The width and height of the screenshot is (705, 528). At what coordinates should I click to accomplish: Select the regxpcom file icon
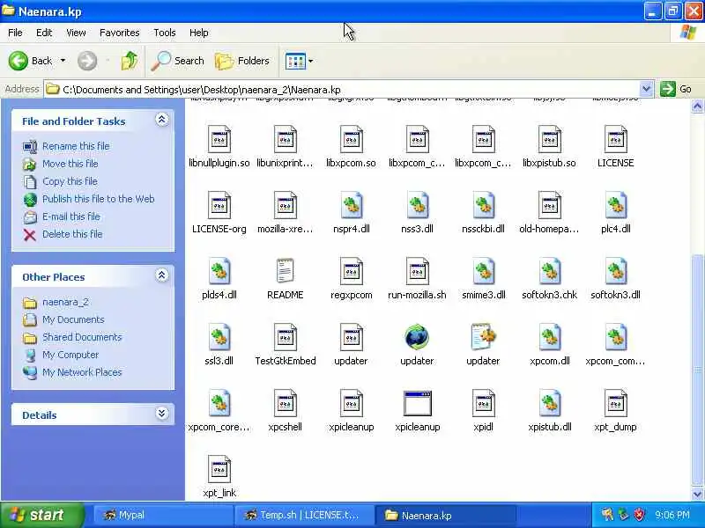click(x=351, y=271)
